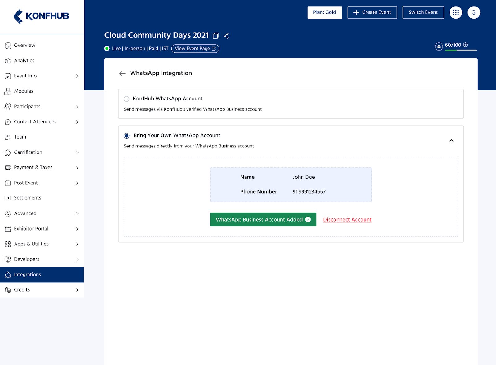This screenshot has width=496, height=365.
Task: Click the share icon next to event title
Action: (x=226, y=36)
